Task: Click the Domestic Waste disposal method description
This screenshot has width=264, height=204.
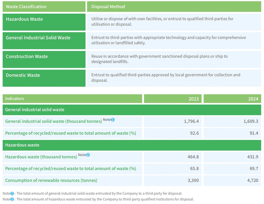Action: (x=165, y=78)
